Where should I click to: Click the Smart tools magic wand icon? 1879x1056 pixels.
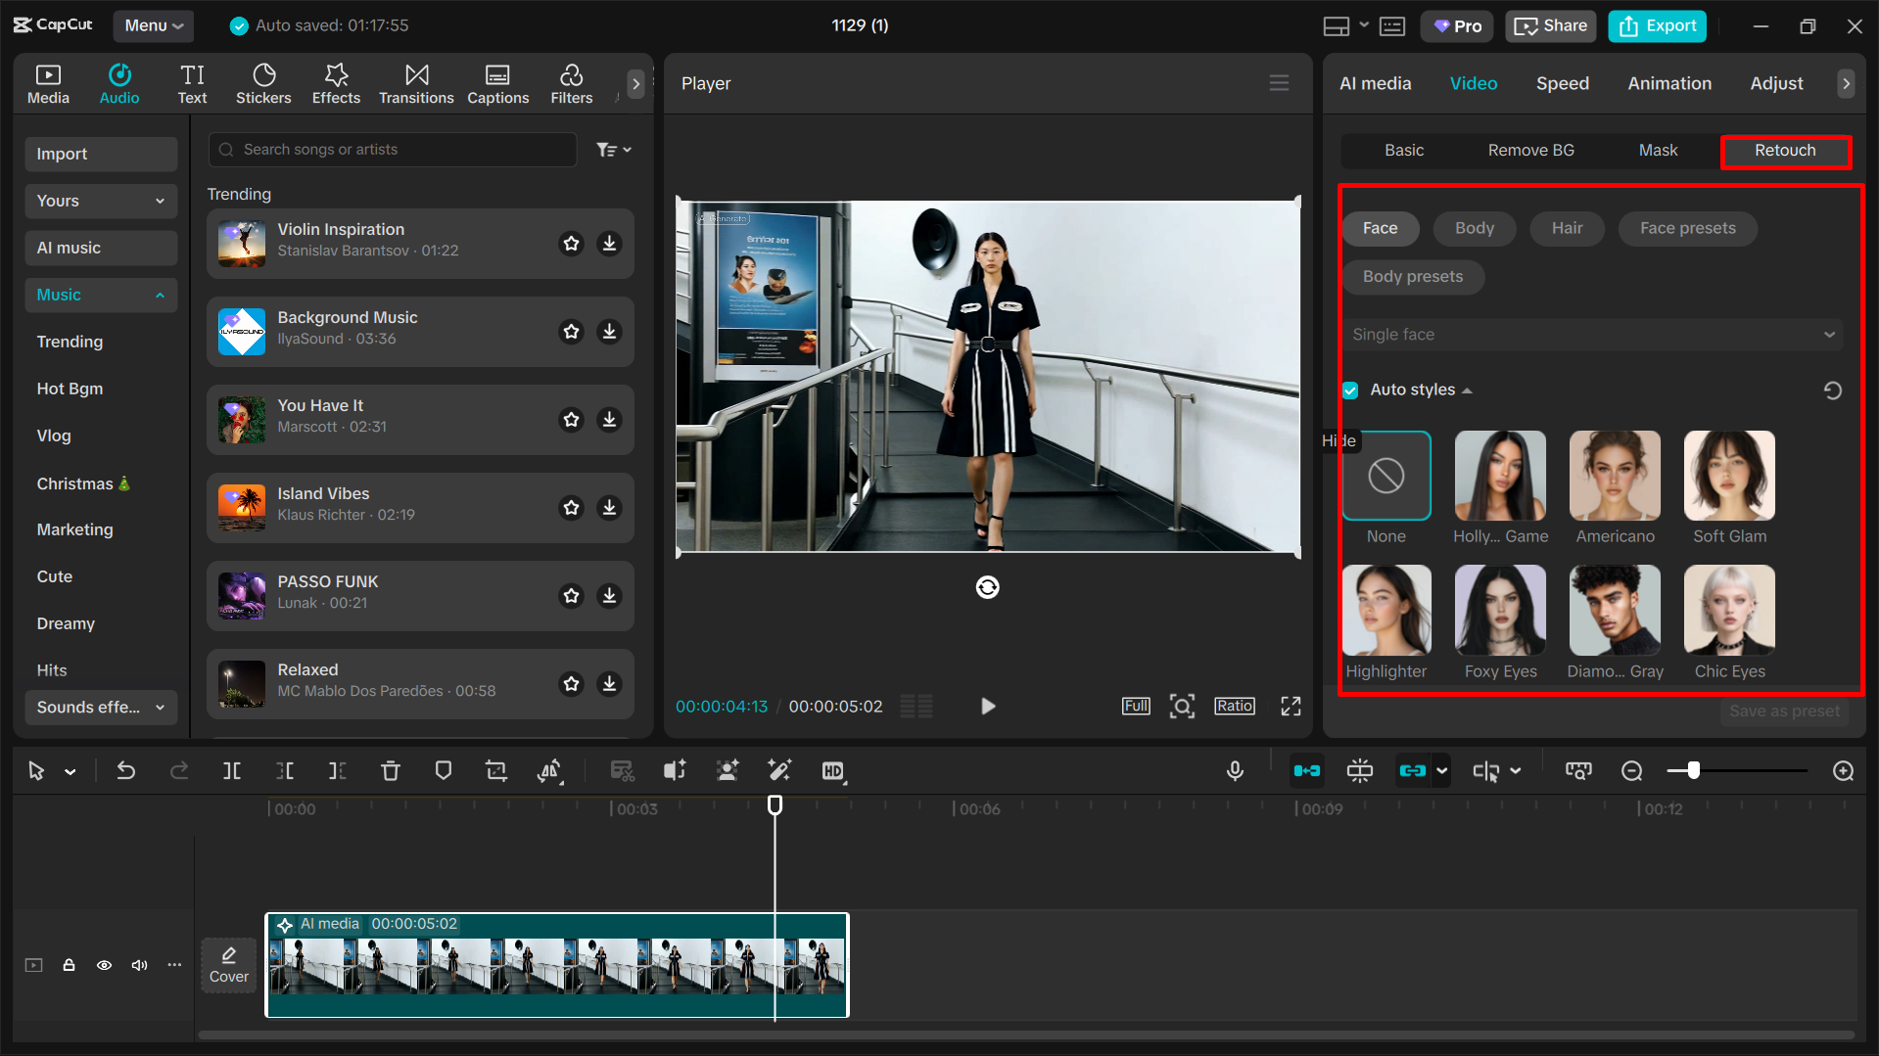tap(779, 770)
